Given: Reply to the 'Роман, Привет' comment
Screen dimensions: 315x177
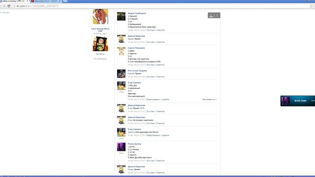Looking at the screenshot, I should [160, 173].
